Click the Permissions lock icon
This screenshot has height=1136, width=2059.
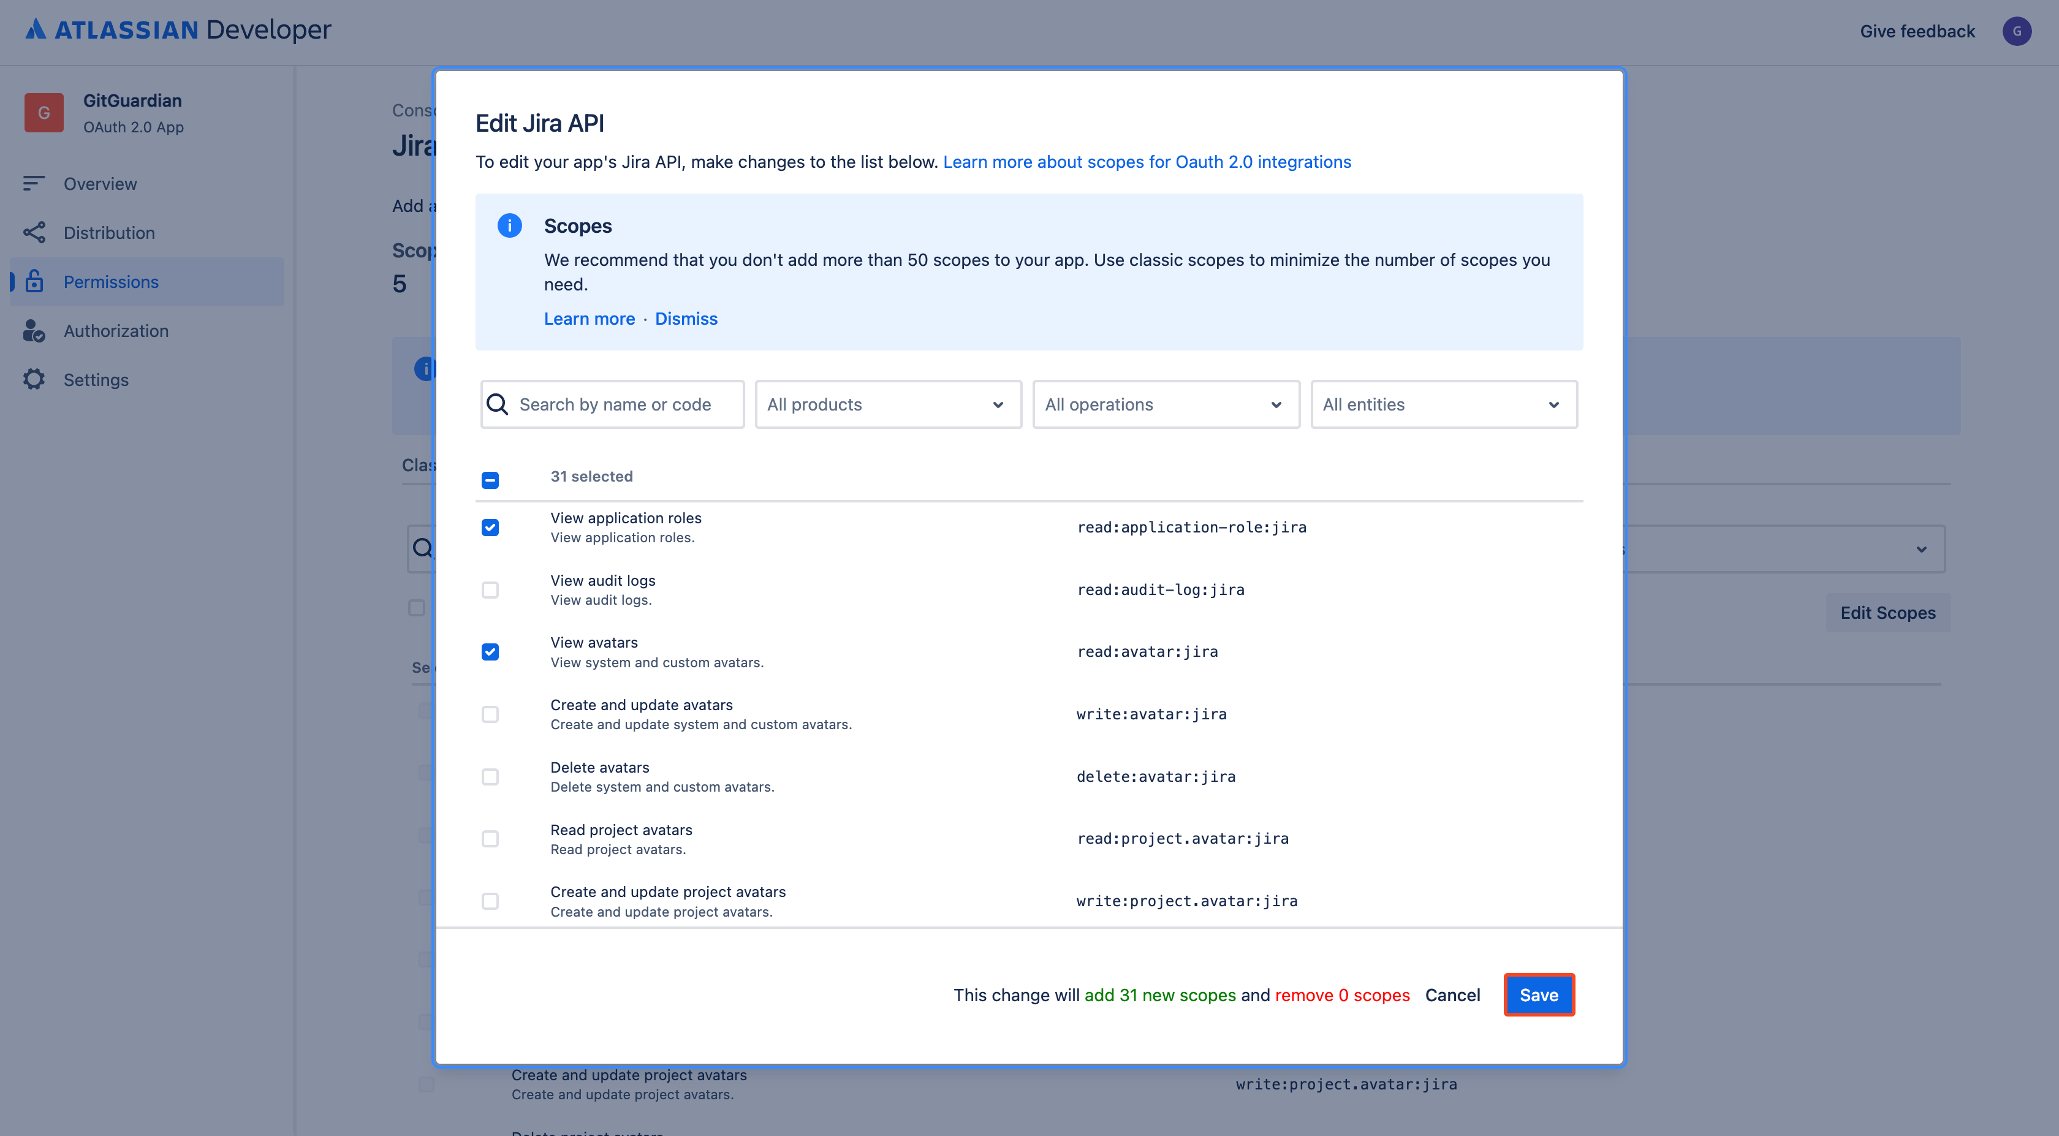(x=34, y=281)
